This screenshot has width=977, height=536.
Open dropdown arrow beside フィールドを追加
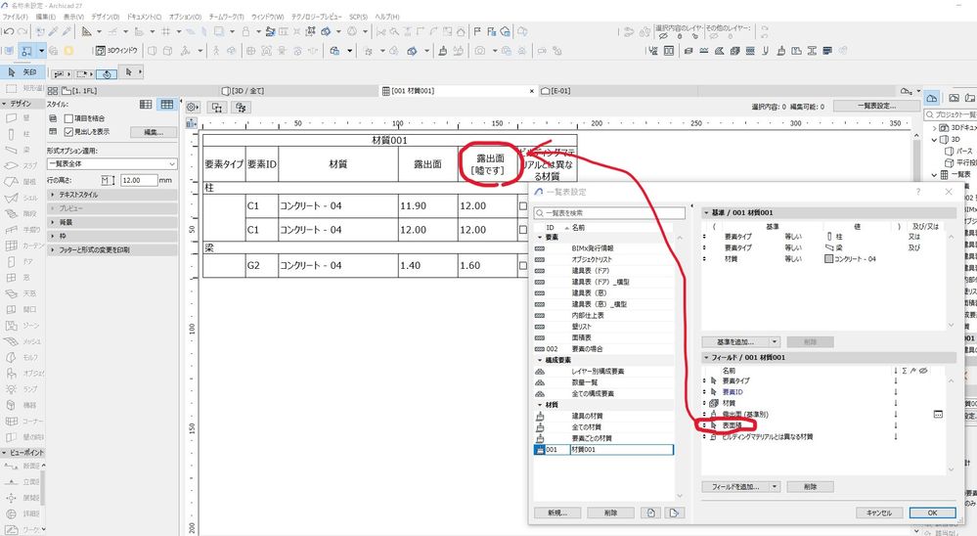pos(775,486)
